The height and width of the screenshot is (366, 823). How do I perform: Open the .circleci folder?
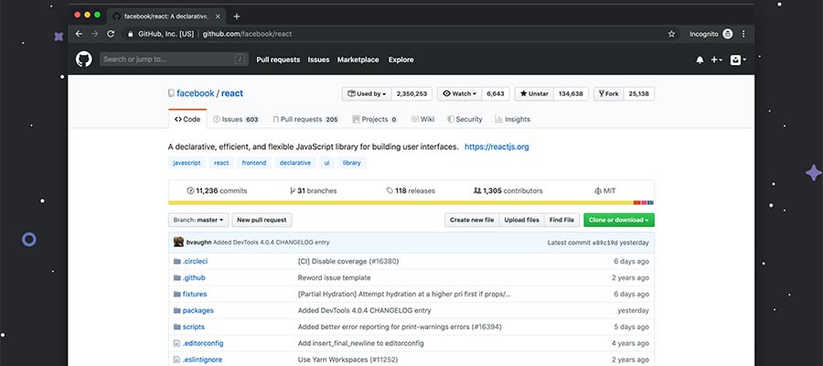[195, 261]
